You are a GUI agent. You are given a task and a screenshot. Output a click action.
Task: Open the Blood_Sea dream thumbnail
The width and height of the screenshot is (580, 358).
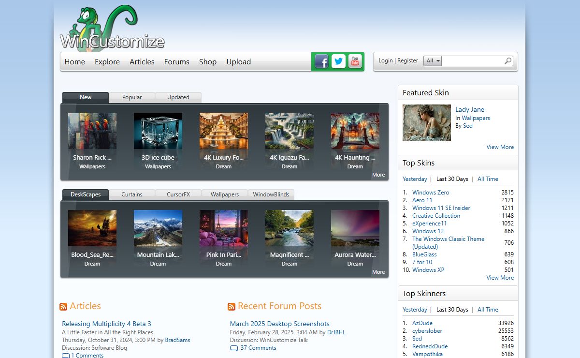[x=92, y=228]
